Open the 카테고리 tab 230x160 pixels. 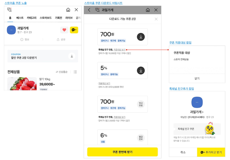pyautogui.click(x=32, y=18)
